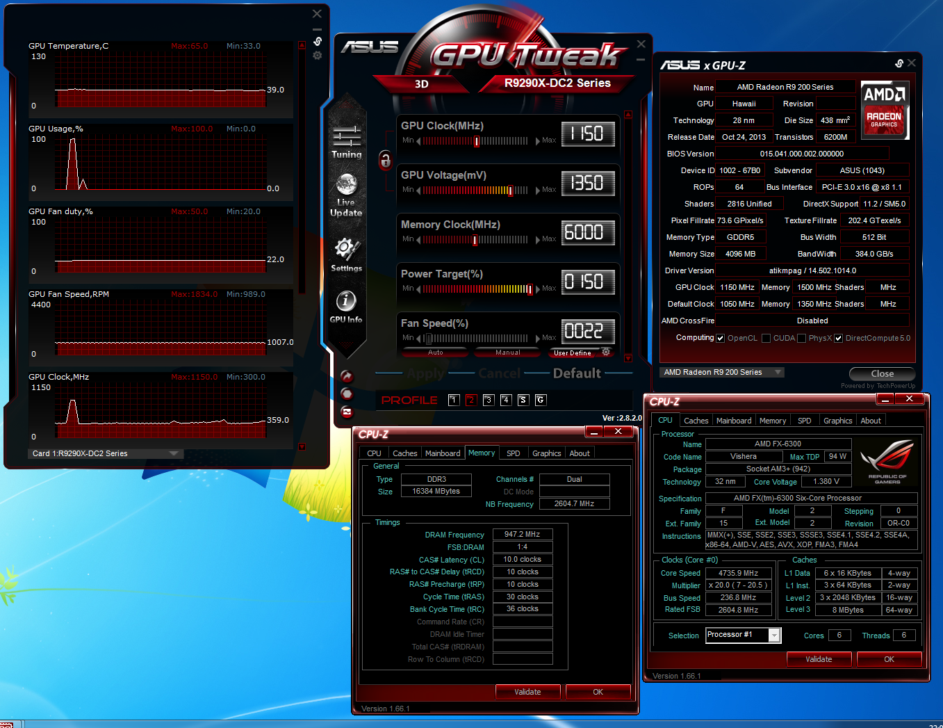The image size is (943, 728).
Task: Click the ROG logo in CPU-Z
Action: (887, 460)
